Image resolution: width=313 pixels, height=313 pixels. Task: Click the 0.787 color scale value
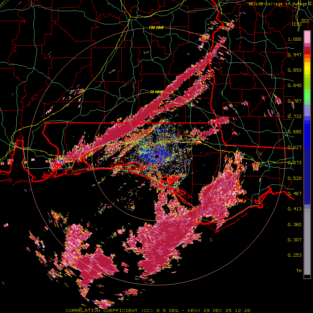[295, 101]
